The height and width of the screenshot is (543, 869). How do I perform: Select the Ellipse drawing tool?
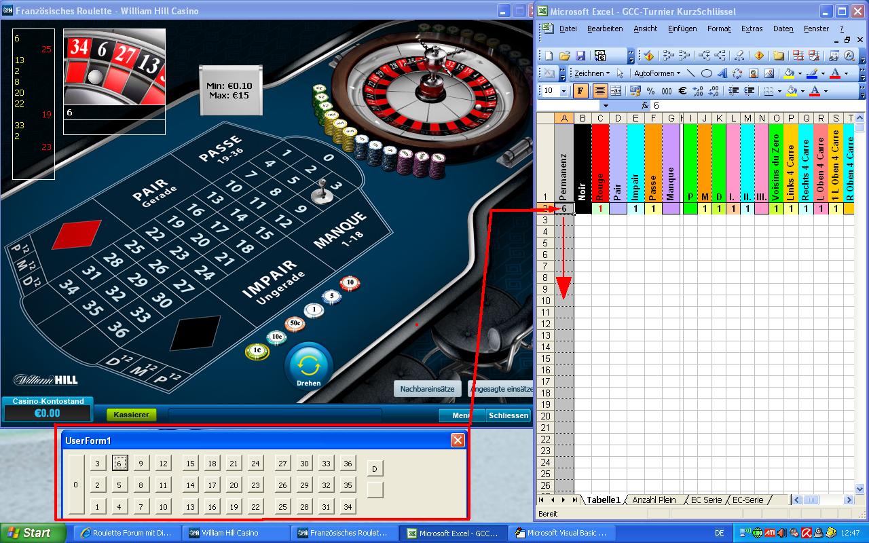[706, 73]
